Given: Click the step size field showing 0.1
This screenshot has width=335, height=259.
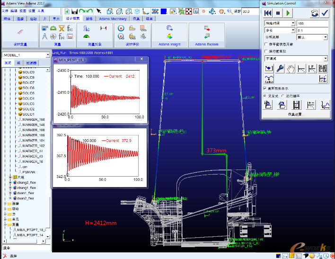Looking at the screenshot, I should (312, 30).
